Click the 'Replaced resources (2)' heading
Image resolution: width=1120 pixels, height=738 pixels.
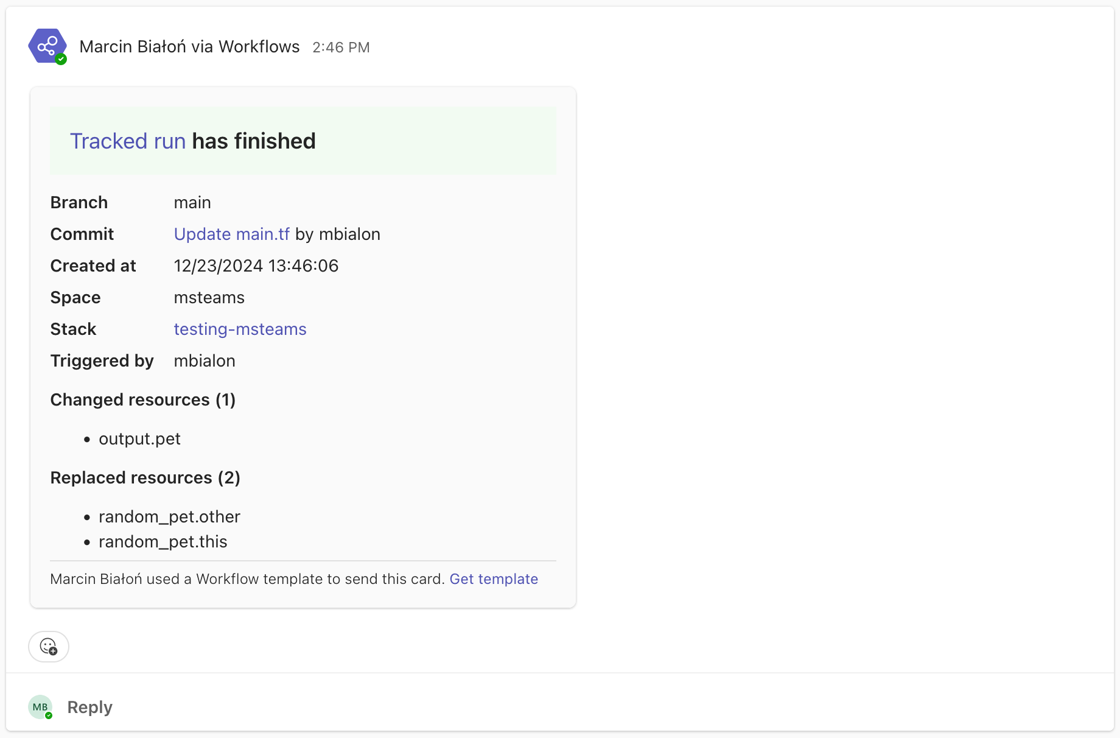pyautogui.click(x=145, y=478)
